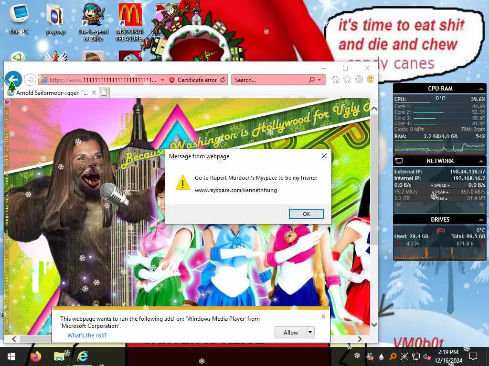Allow the Windows Media Player add-on

[x=291, y=332]
